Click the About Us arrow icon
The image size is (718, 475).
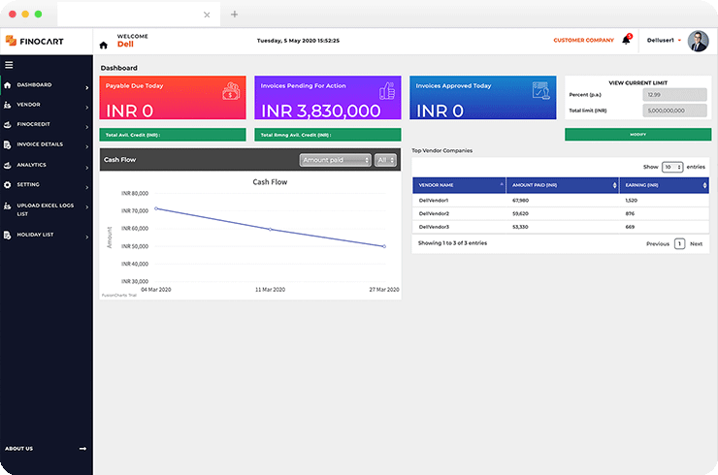(x=82, y=449)
